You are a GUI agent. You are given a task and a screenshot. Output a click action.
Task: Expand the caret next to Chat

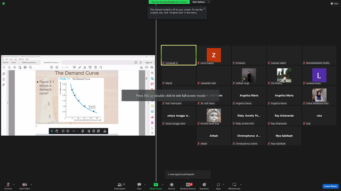145,185
